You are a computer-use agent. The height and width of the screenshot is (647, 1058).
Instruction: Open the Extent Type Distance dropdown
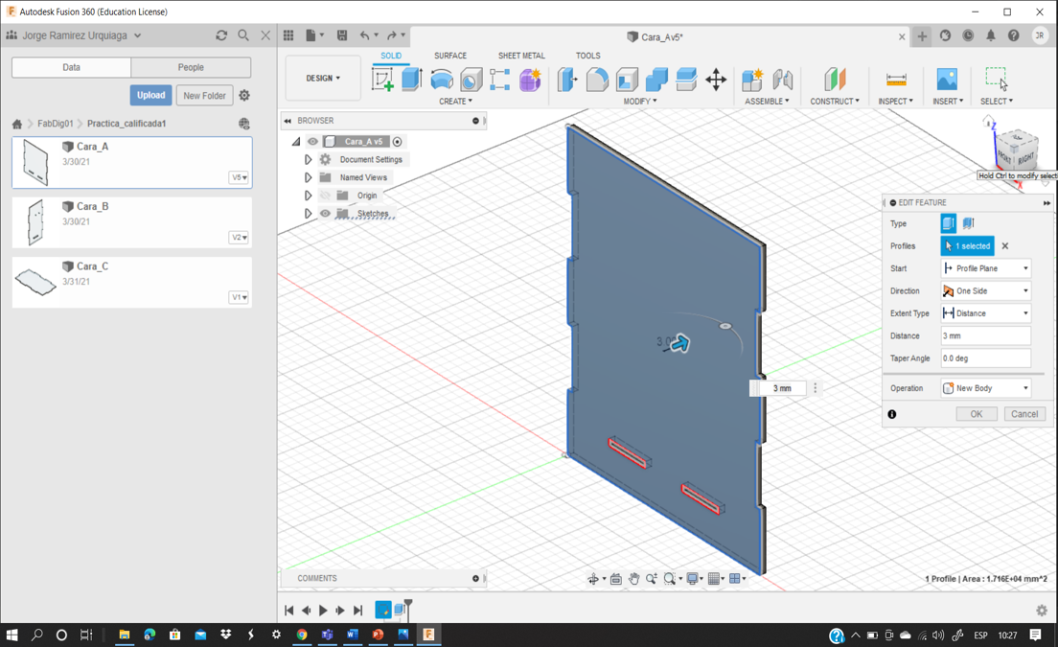(x=985, y=313)
